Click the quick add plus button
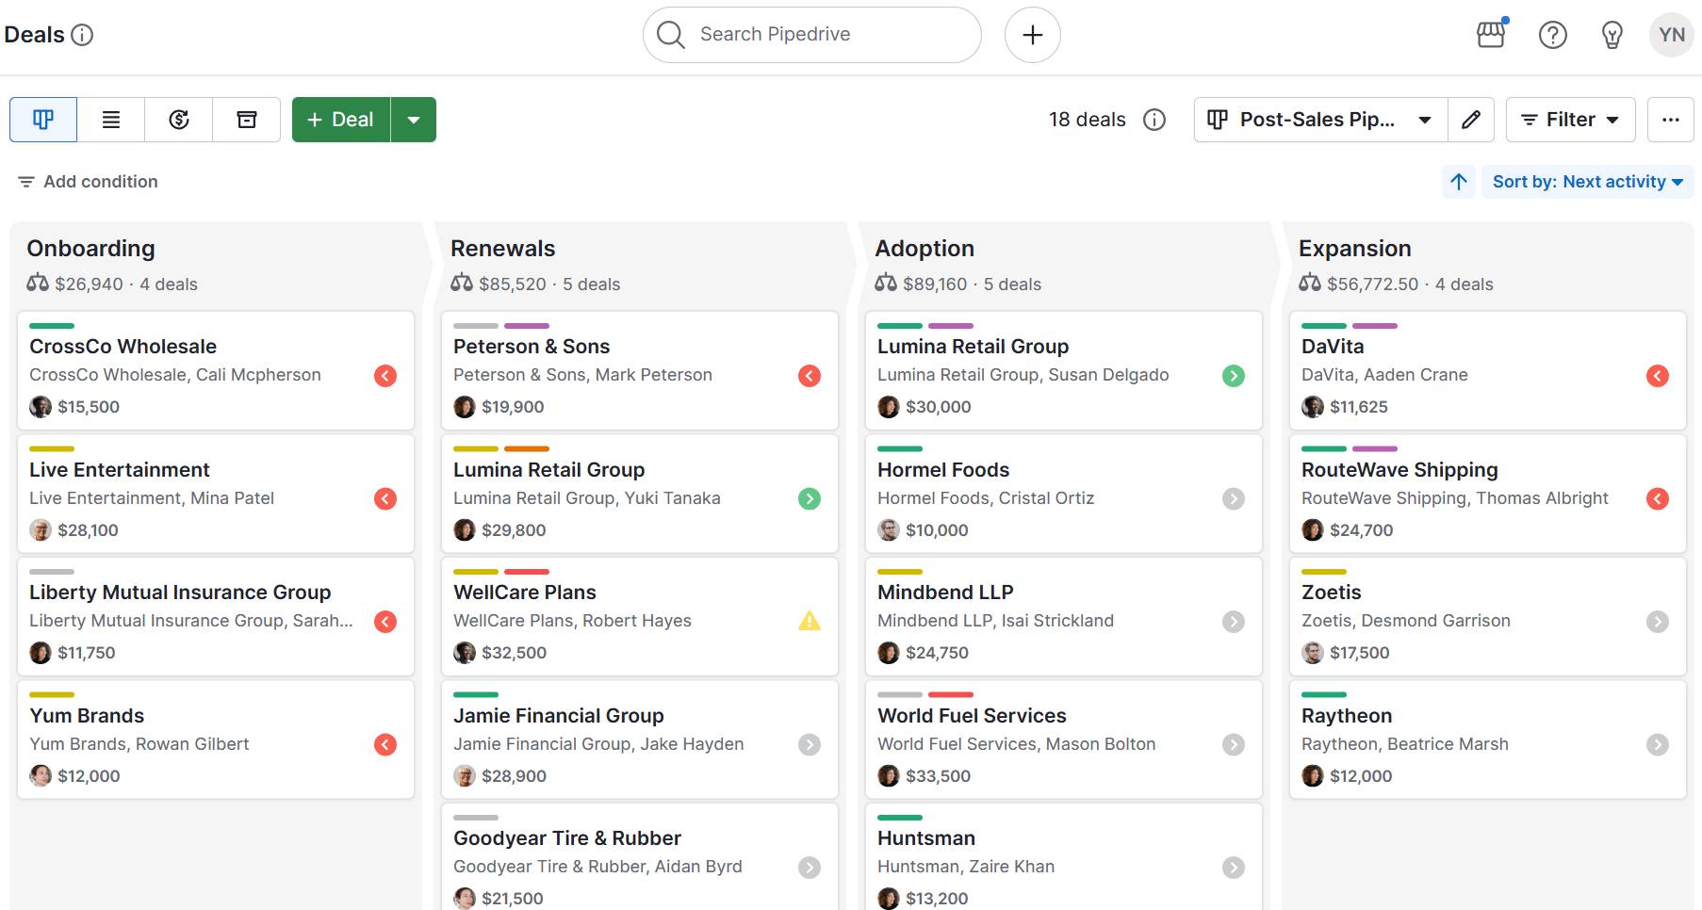This screenshot has width=1702, height=910. 1033,35
